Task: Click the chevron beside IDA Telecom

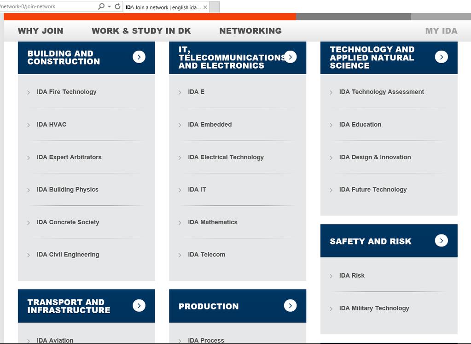Action: click(x=180, y=256)
